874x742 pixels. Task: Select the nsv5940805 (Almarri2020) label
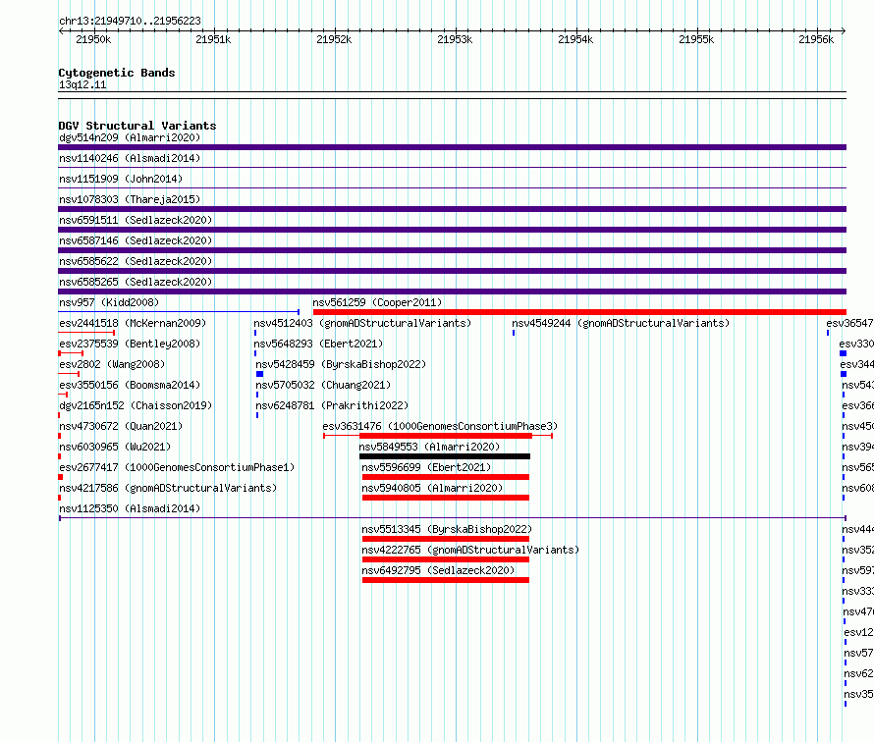[432, 488]
